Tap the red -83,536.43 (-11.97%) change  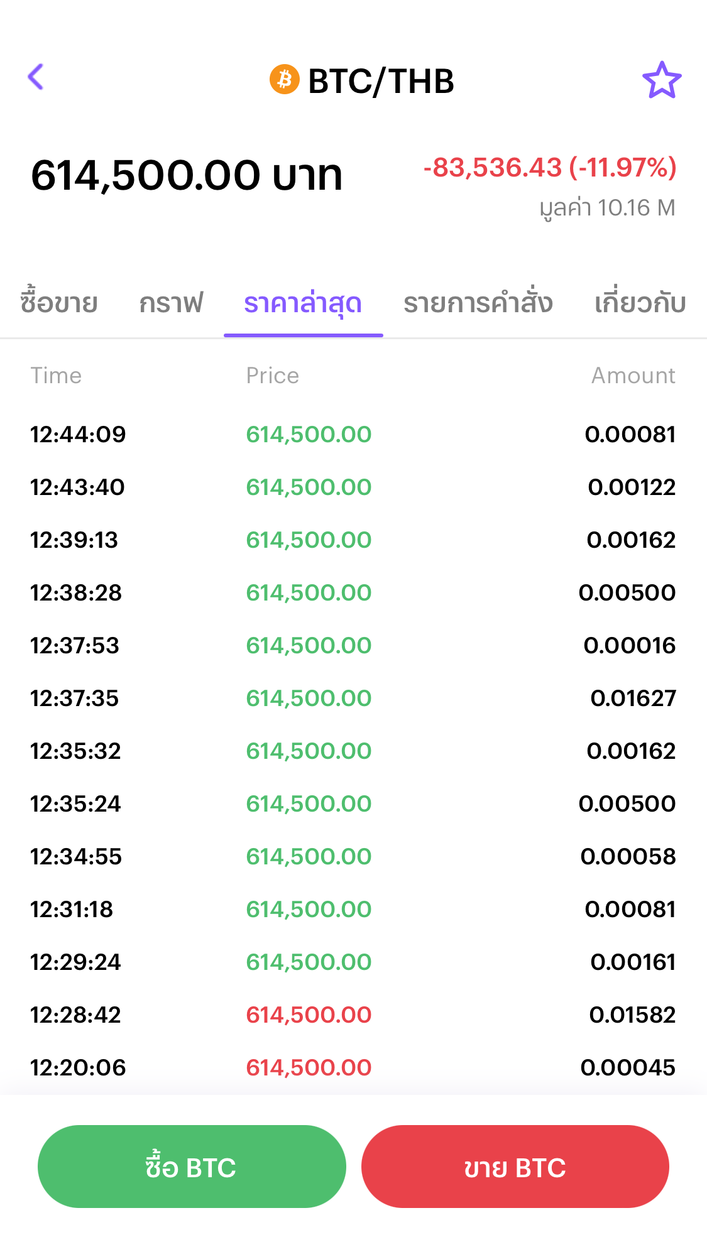550,168
